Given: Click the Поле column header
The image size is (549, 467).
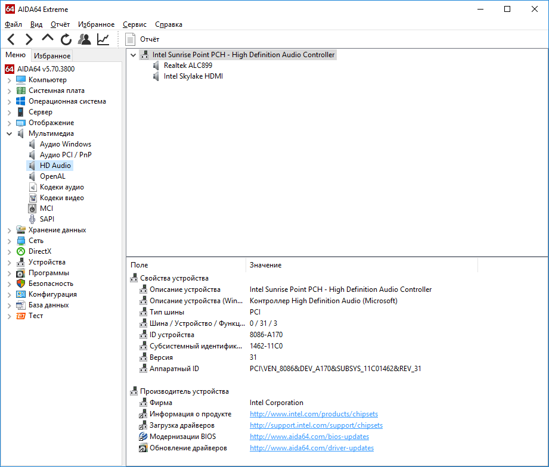Looking at the screenshot, I should (186, 265).
